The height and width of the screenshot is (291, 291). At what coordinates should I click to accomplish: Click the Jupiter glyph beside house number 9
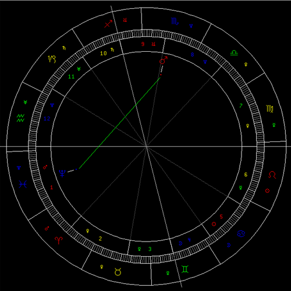[154, 44]
